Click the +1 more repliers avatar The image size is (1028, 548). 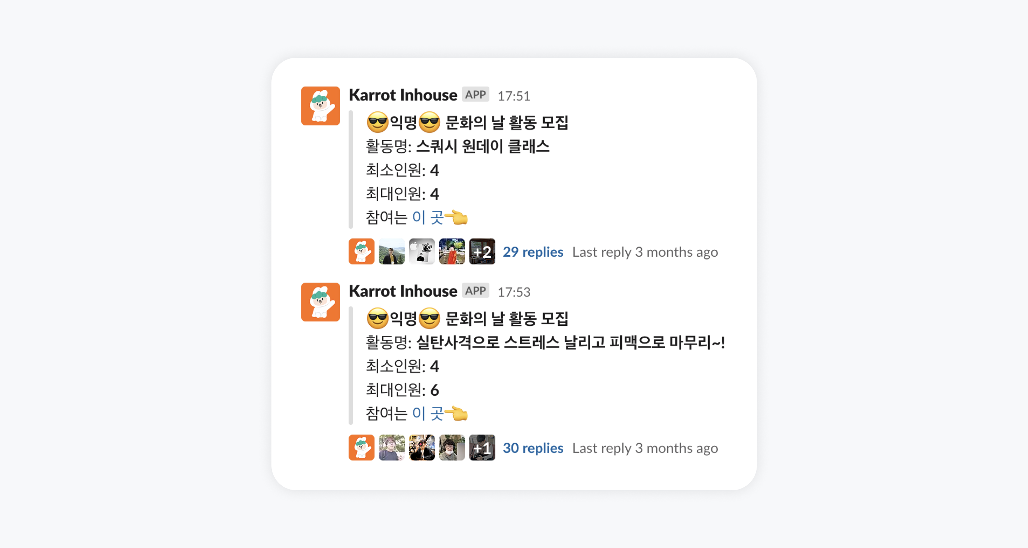482,448
